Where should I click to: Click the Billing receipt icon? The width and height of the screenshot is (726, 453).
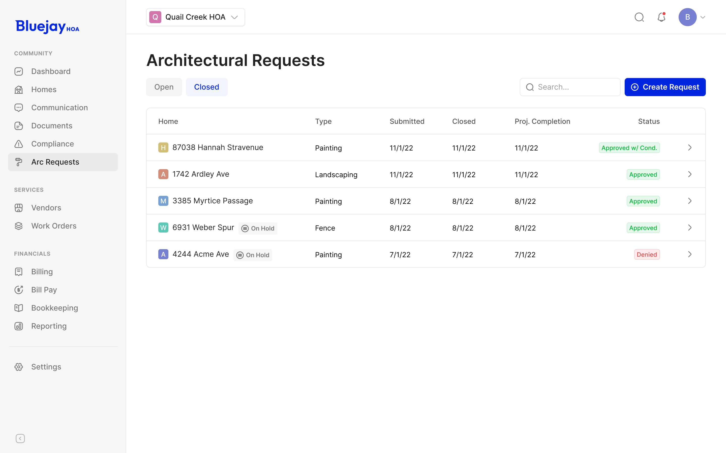19,272
